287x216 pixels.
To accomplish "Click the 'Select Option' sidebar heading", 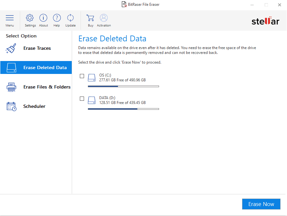I will (x=21, y=36).
